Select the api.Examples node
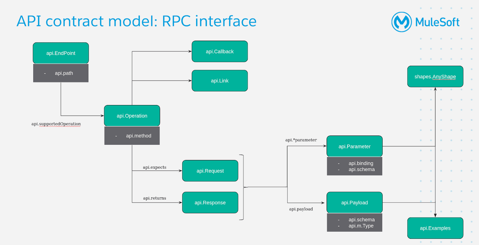This screenshot has width=479, height=245. click(435, 228)
